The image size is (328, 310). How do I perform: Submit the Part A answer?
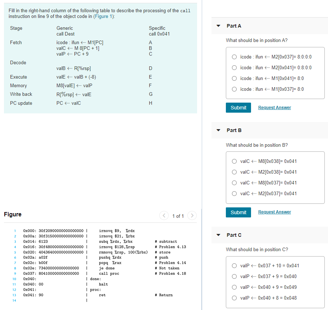238,107
